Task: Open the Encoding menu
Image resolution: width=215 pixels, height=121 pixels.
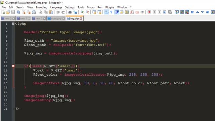Action: (x=42, y=7)
